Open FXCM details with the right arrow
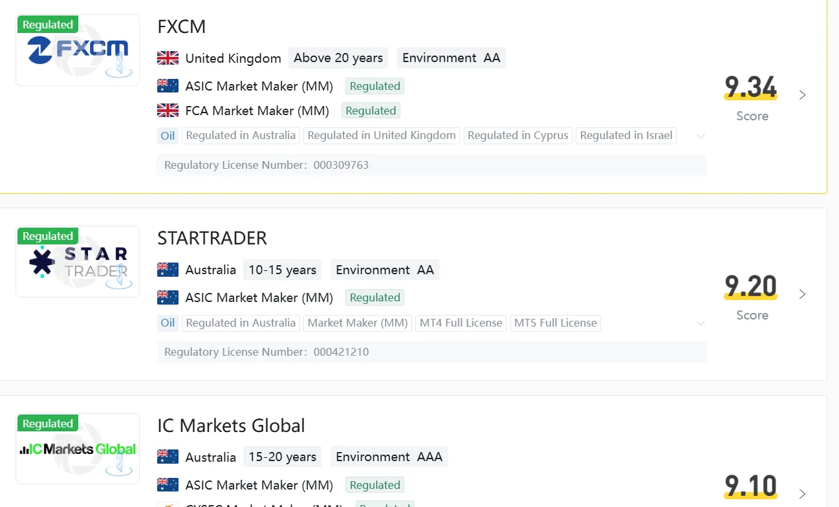Image resolution: width=839 pixels, height=507 pixels. coord(802,95)
